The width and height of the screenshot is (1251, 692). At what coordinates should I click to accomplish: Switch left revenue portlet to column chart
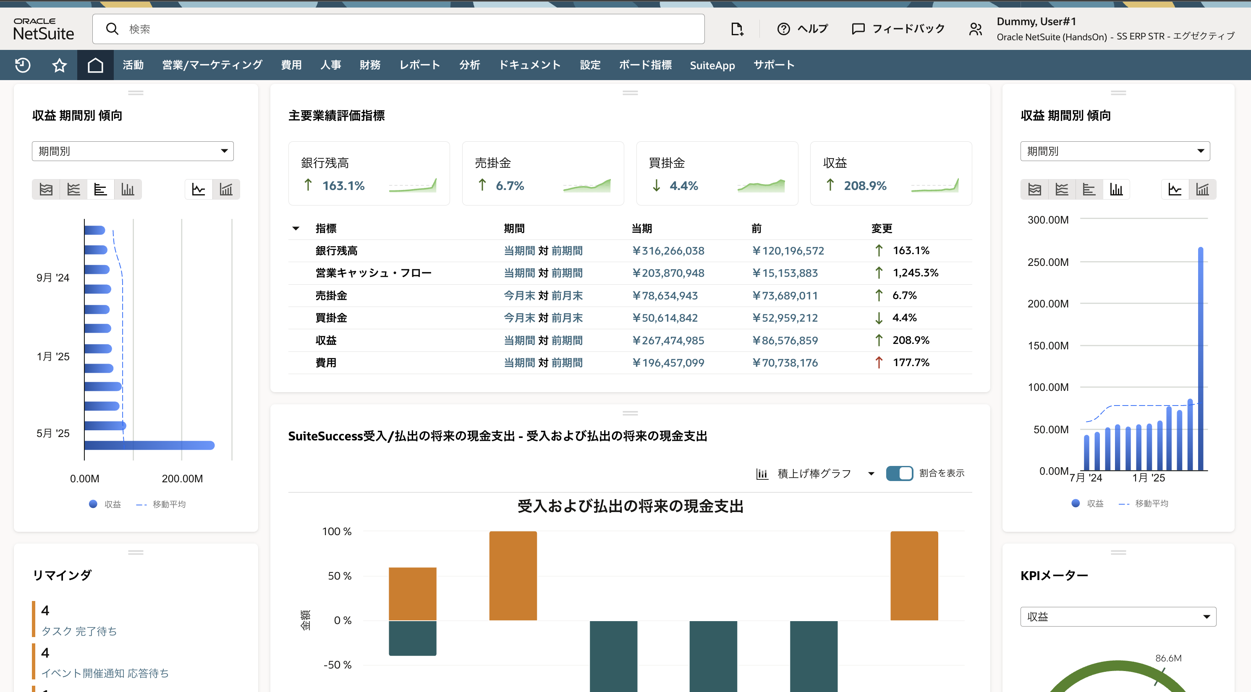(128, 189)
